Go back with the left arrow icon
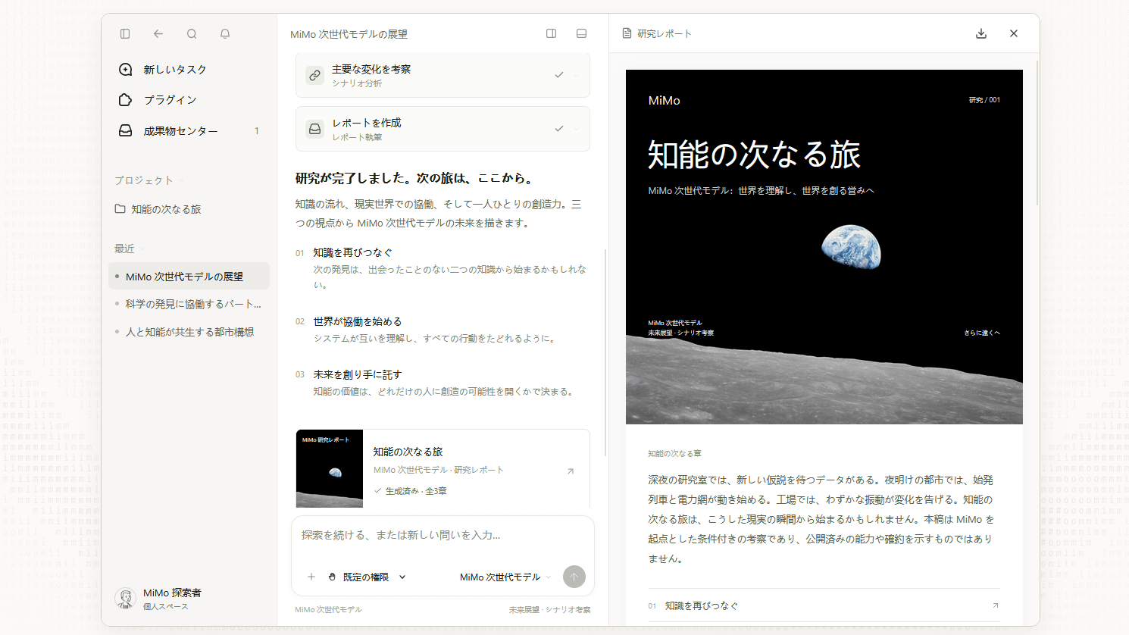The width and height of the screenshot is (1129, 635). pyautogui.click(x=158, y=34)
